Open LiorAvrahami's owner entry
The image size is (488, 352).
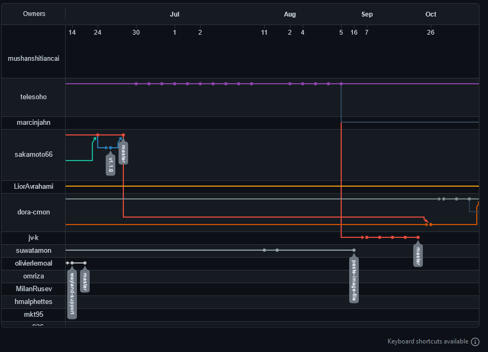(x=34, y=187)
